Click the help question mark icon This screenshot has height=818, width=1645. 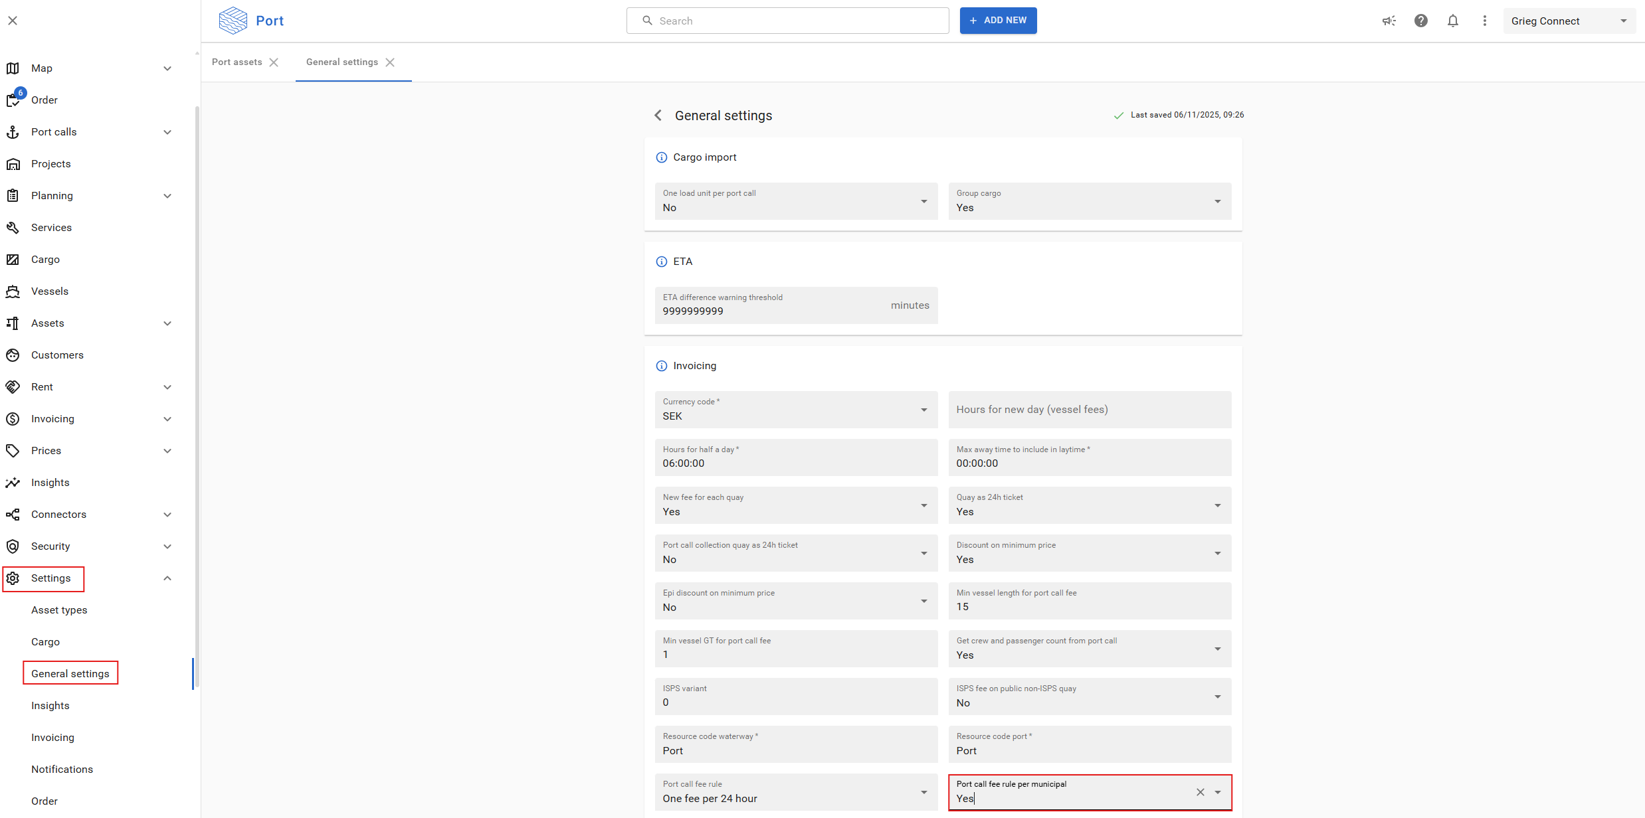1420,21
